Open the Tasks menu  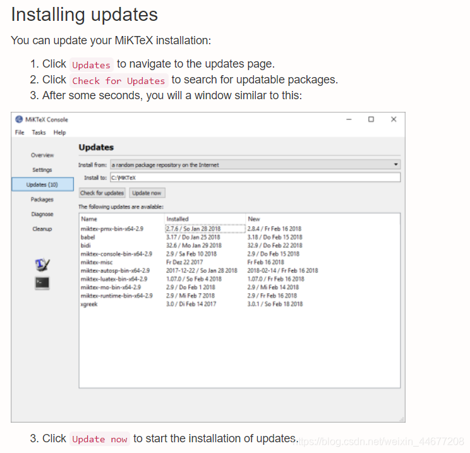39,133
